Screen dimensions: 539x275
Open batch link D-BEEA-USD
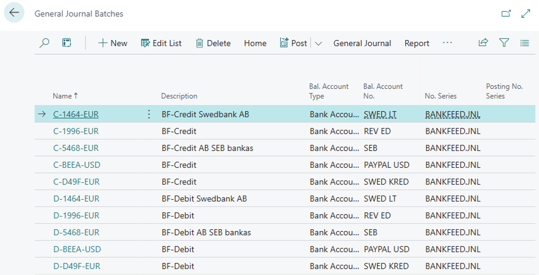tap(77, 250)
